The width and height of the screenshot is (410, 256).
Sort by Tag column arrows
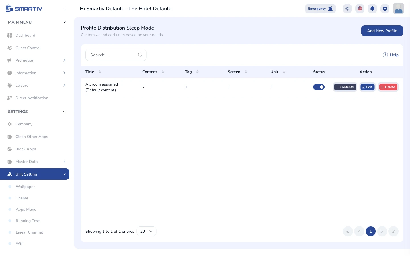198,72
